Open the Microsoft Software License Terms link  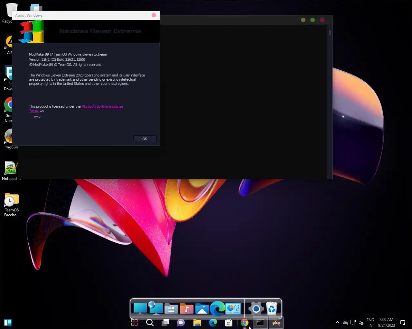(102, 106)
